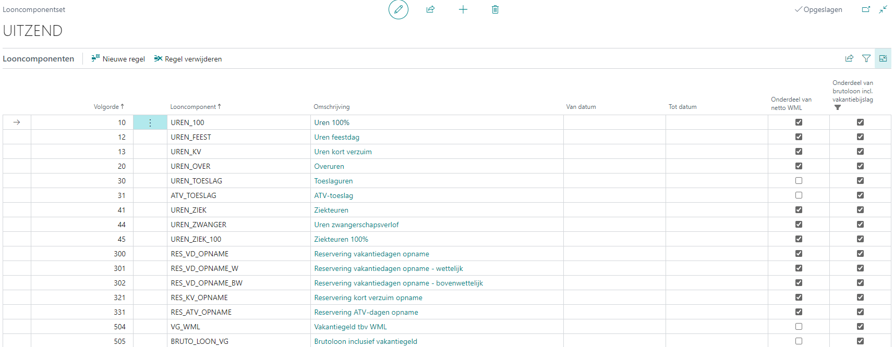Enable netto WML checkbox for UREN_TOESLAG
The height and width of the screenshot is (347, 894).
pos(799,181)
